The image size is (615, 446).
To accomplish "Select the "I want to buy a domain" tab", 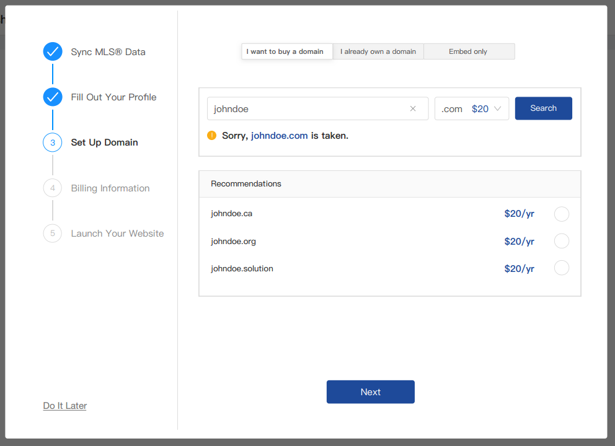I will tap(285, 51).
